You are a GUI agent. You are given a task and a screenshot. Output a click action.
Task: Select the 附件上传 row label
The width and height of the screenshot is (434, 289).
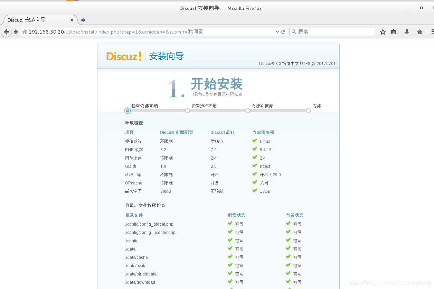(x=133, y=158)
